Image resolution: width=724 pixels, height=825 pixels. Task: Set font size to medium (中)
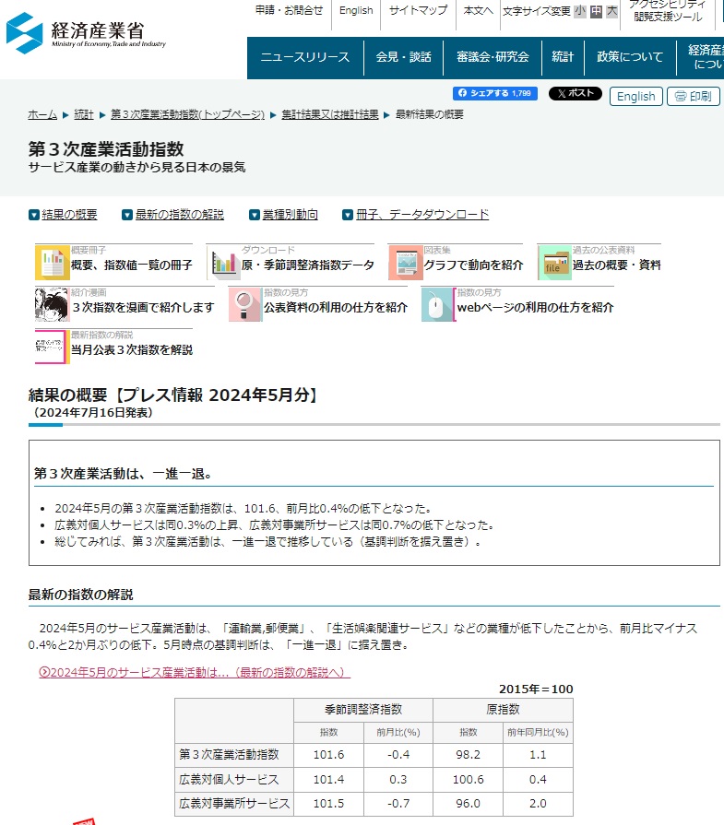(596, 11)
